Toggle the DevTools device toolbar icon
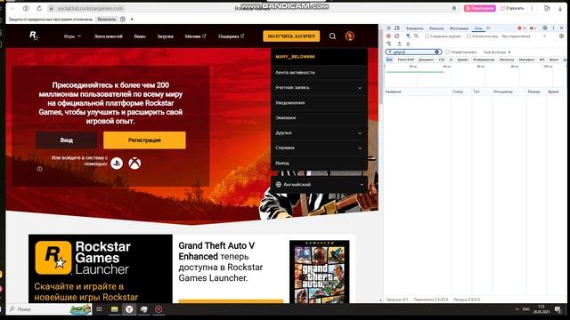 [397, 28]
